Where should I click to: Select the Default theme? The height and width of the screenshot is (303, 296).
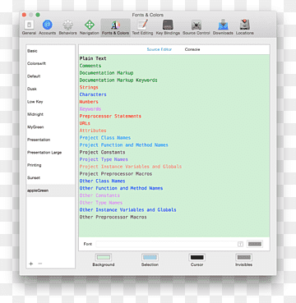[50, 76]
